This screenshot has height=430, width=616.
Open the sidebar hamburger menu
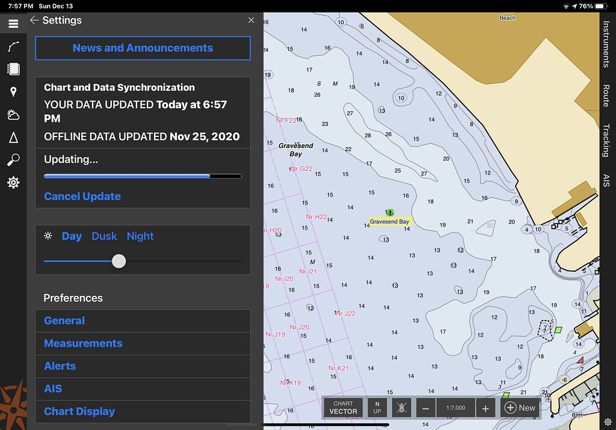pyautogui.click(x=13, y=23)
